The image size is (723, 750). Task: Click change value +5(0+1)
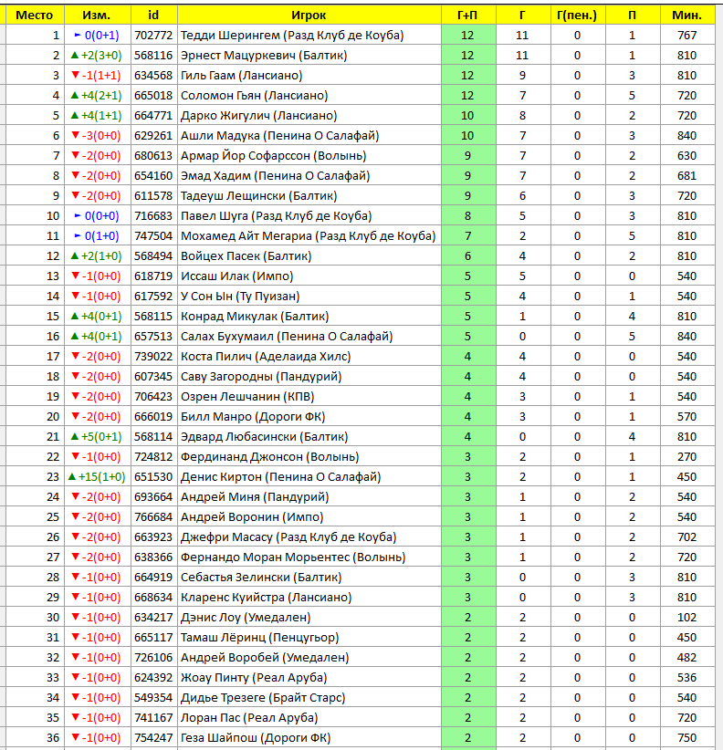[98, 437]
